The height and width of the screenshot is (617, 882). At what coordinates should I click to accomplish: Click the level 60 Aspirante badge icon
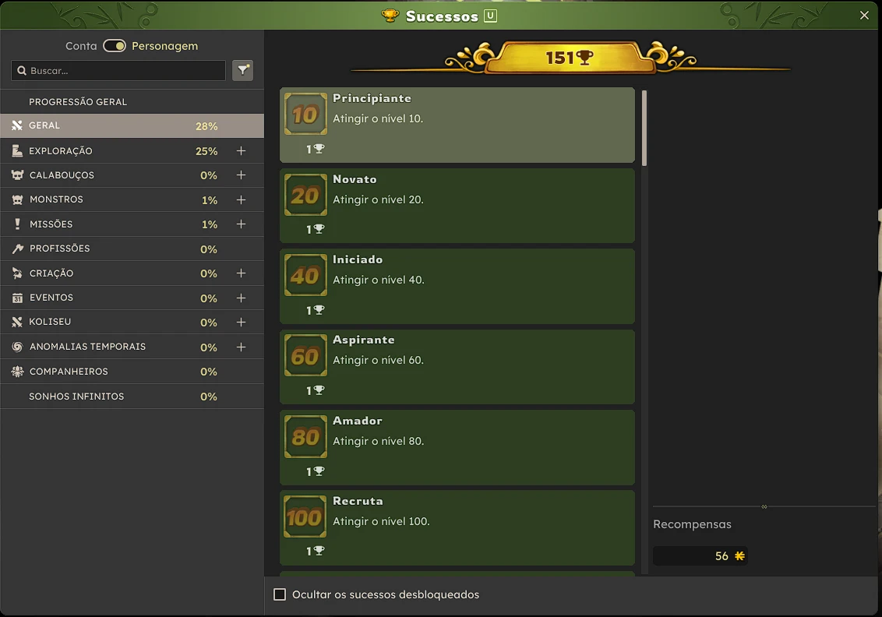[x=305, y=356]
